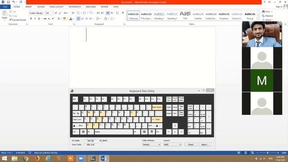Click the Text Effects icon

pyautogui.click(x=58, y=18)
